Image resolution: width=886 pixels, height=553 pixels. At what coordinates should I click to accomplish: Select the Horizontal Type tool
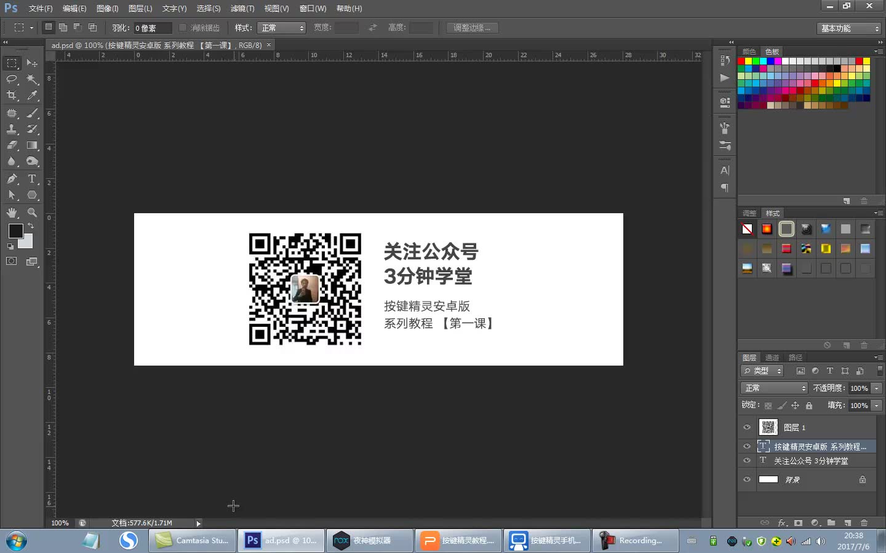pos(32,179)
